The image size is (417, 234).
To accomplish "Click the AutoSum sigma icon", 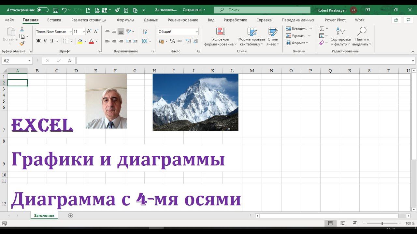I will [322, 29].
